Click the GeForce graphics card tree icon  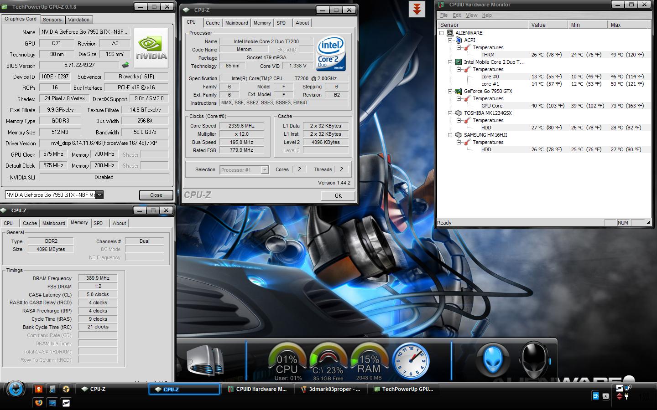[459, 91]
